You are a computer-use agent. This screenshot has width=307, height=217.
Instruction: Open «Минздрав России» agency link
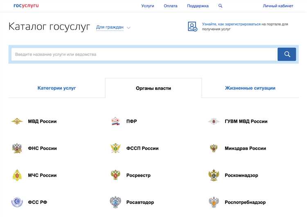245,148
